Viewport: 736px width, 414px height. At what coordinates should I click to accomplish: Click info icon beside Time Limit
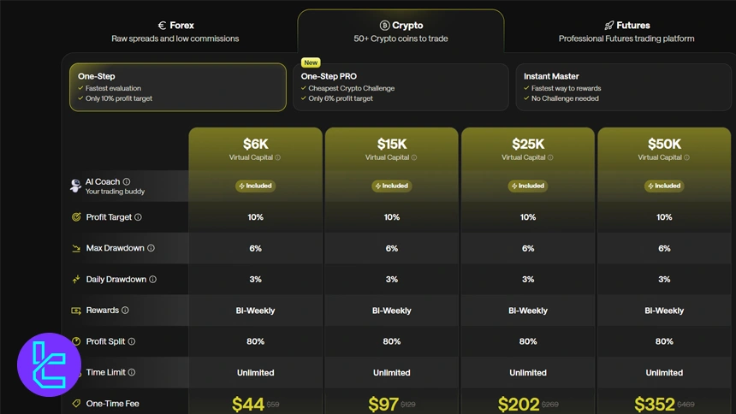coord(132,372)
